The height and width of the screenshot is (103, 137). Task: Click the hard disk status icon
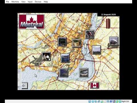click(x=90, y=101)
